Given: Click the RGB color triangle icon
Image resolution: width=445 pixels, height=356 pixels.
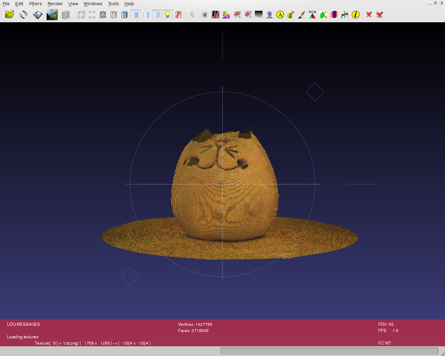Looking at the screenshot, I should pyautogui.click(x=313, y=15).
